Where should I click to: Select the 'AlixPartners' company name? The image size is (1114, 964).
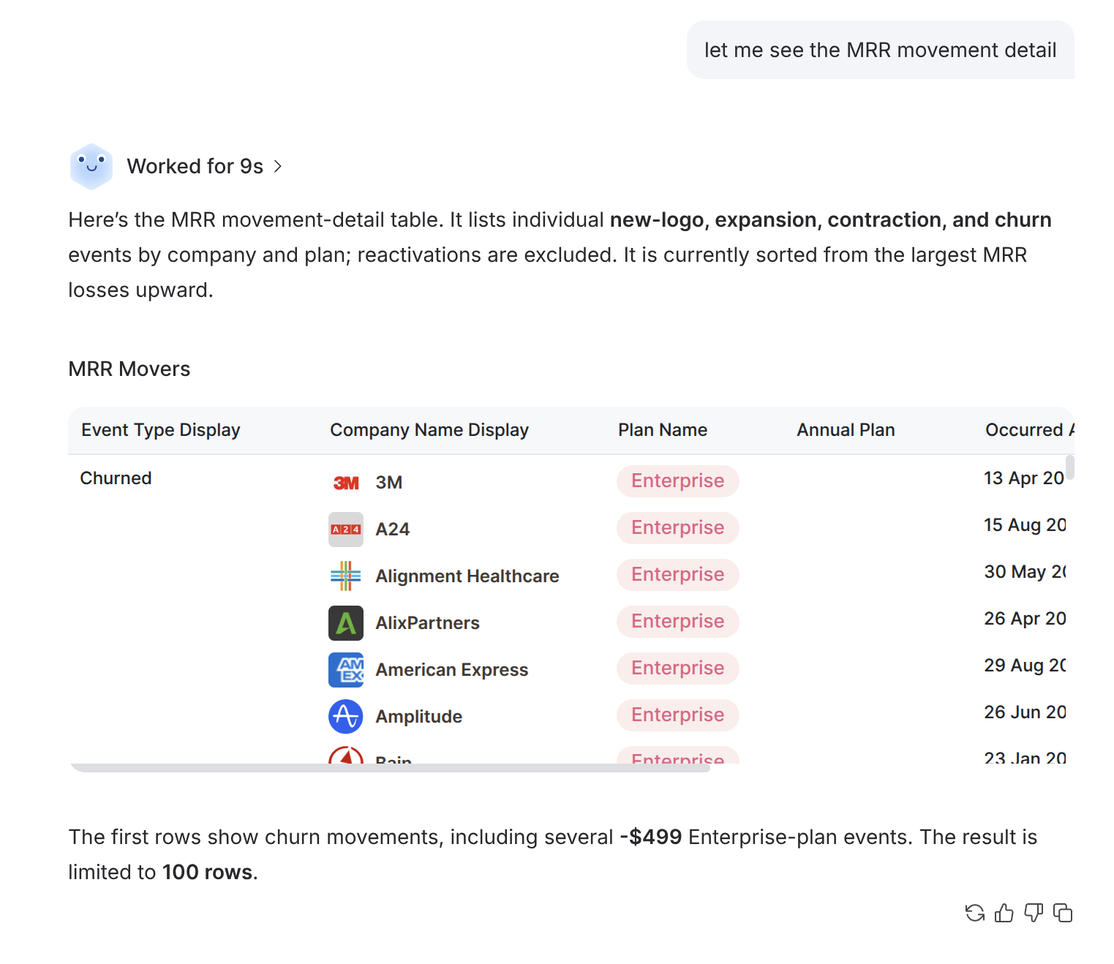[428, 623]
